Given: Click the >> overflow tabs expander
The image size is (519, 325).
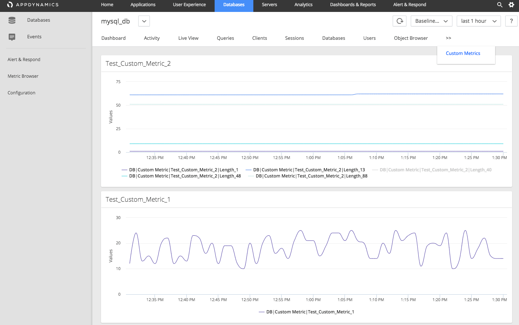Looking at the screenshot, I should (x=448, y=38).
